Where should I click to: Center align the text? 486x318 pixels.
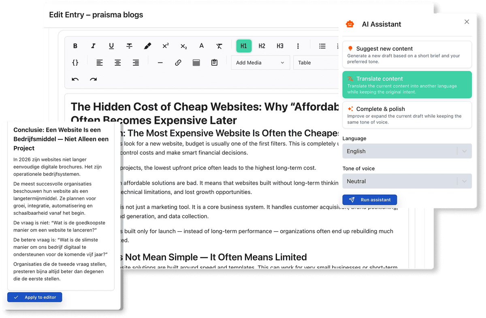(117, 63)
